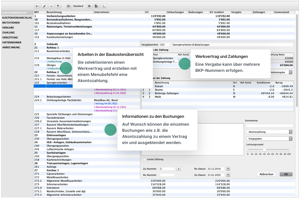
Task: Click the pencil edit toolbar icon
Action: point(44,6)
